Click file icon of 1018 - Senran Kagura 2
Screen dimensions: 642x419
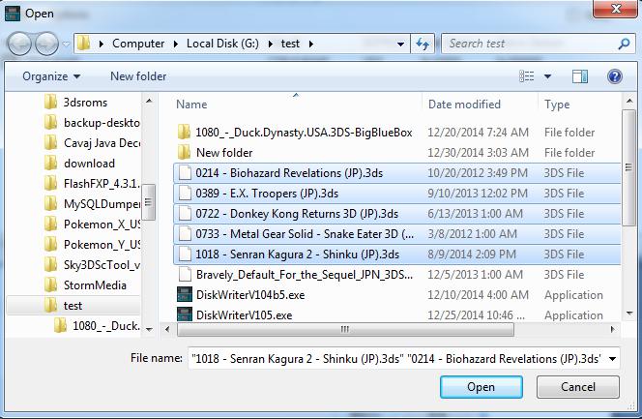(185, 254)
